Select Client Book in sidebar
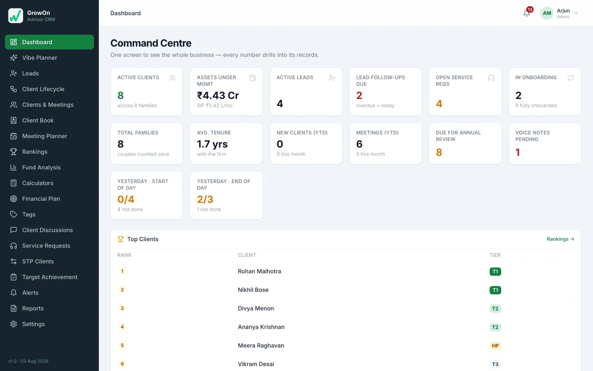The image size is (593, 371). tap(49, 120)
